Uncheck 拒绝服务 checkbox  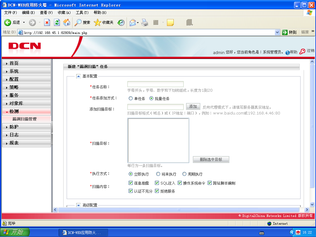tap(157, 191)
